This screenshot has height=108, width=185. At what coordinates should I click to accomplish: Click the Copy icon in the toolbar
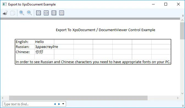[x=13, y=13]
